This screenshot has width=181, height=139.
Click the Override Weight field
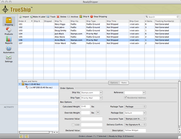pyautogui.click(x=86, y=113)
